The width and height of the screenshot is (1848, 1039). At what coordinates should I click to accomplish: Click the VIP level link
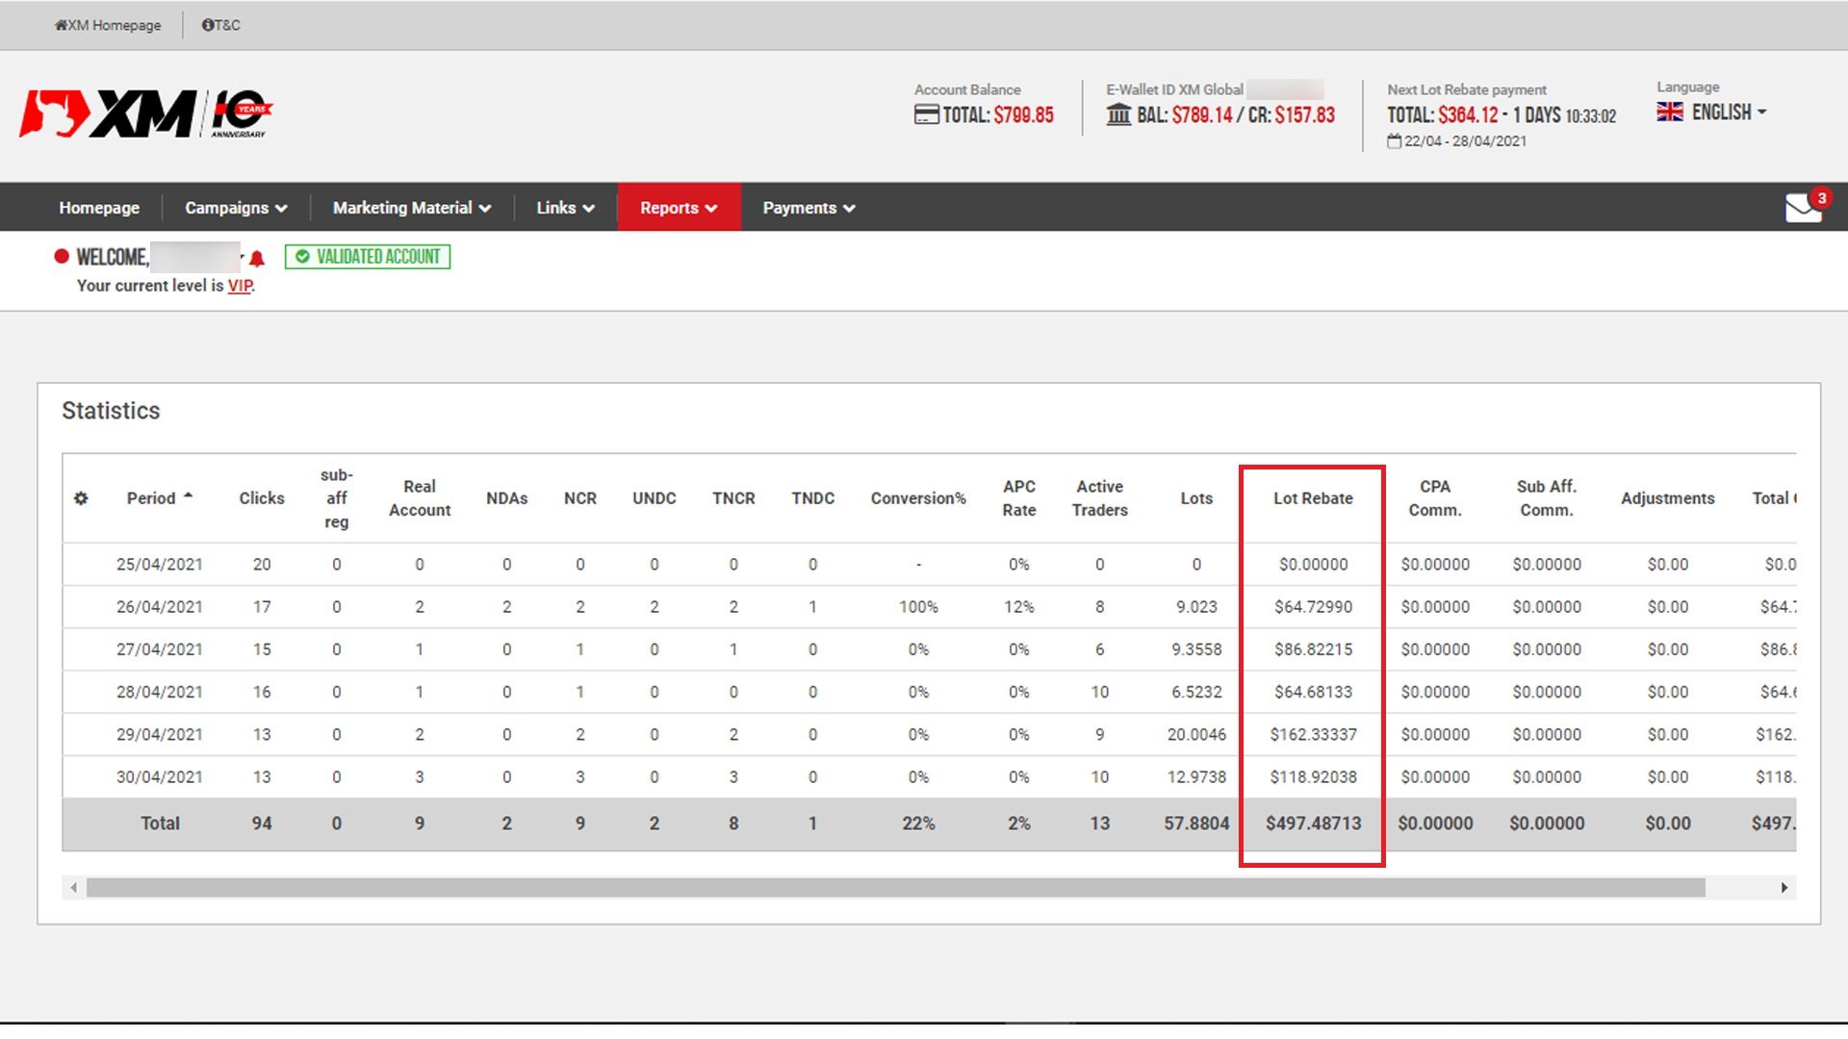(x=240, y=286)
